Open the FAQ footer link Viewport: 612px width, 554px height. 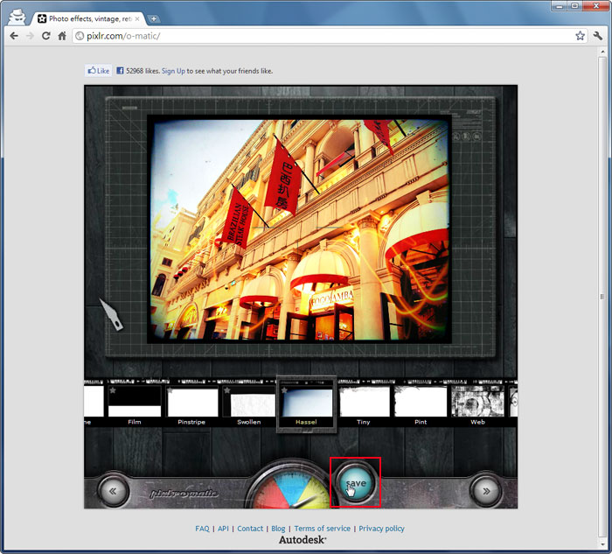click(202, 529)
